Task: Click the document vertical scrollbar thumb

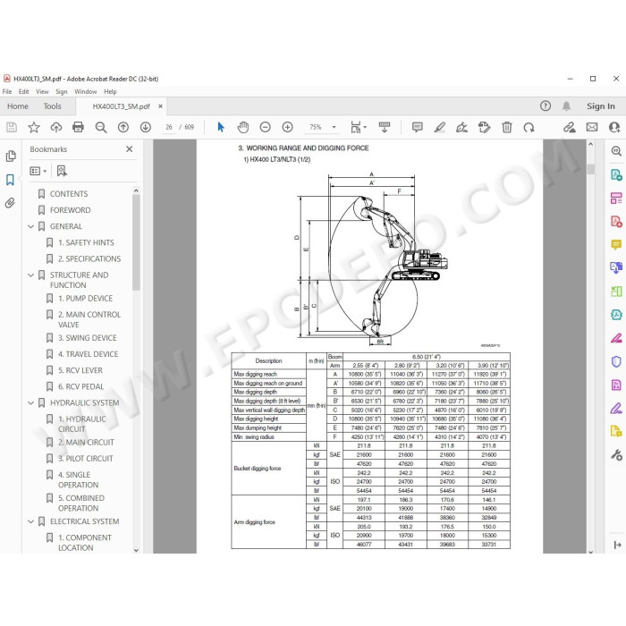Action: (x=591, y=169)
